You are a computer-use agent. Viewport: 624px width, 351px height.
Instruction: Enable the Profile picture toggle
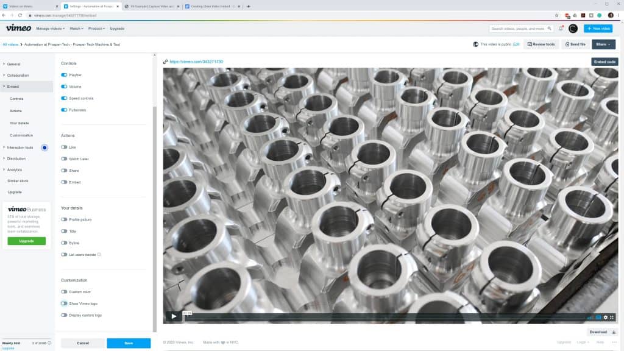point(64,219)
